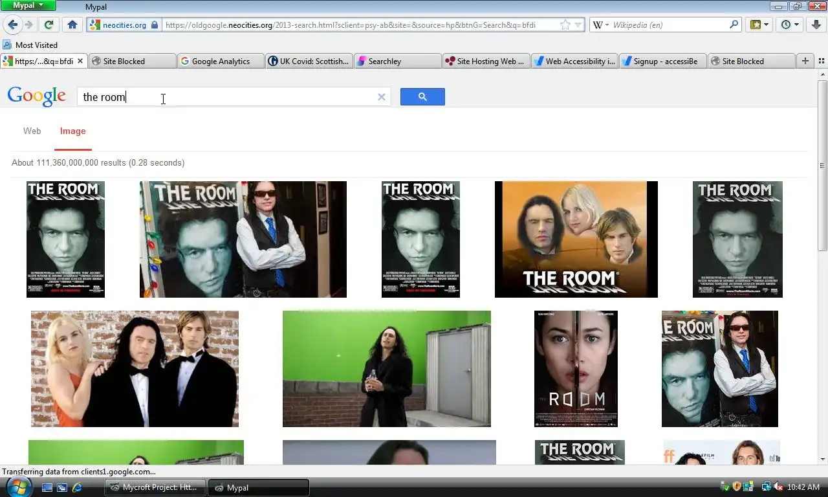Close the active search results tab
Image resolution: width=828 pixels, height=497 pixels.
click(x=80, y=61)
